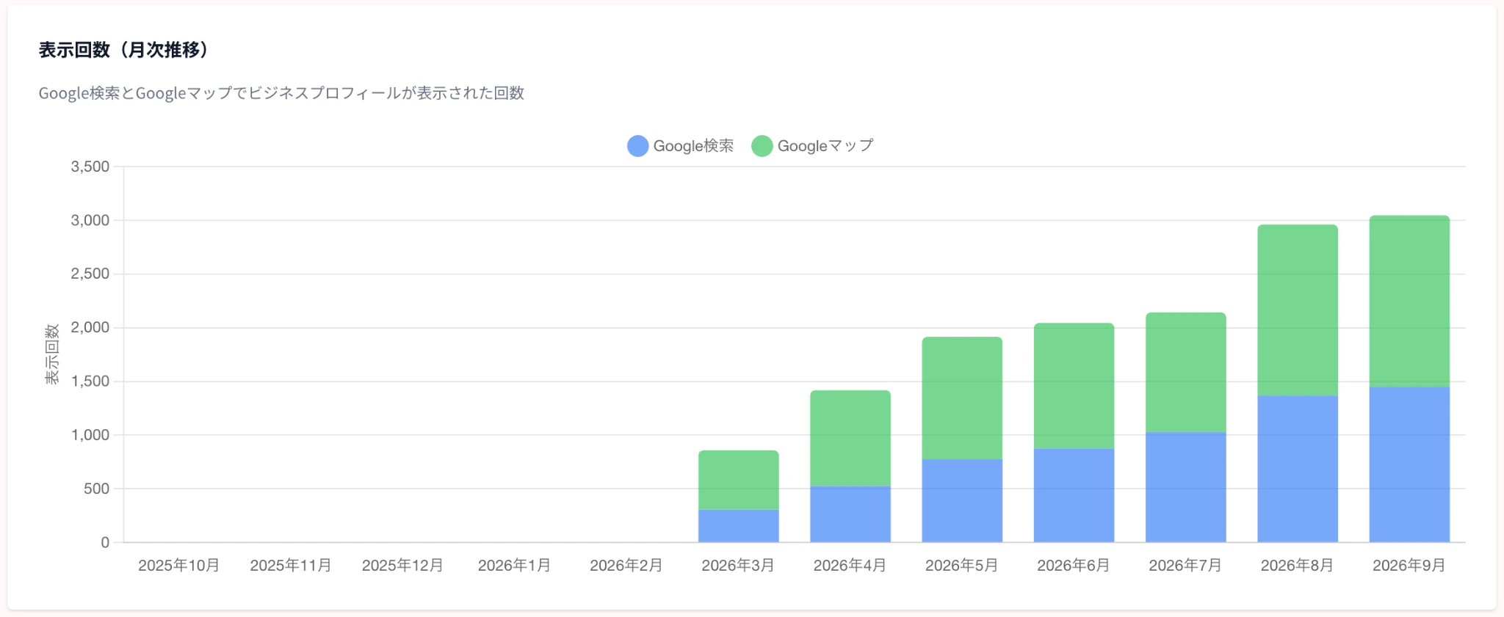Select the 2,000 y-axis tick label

[90, 327]
